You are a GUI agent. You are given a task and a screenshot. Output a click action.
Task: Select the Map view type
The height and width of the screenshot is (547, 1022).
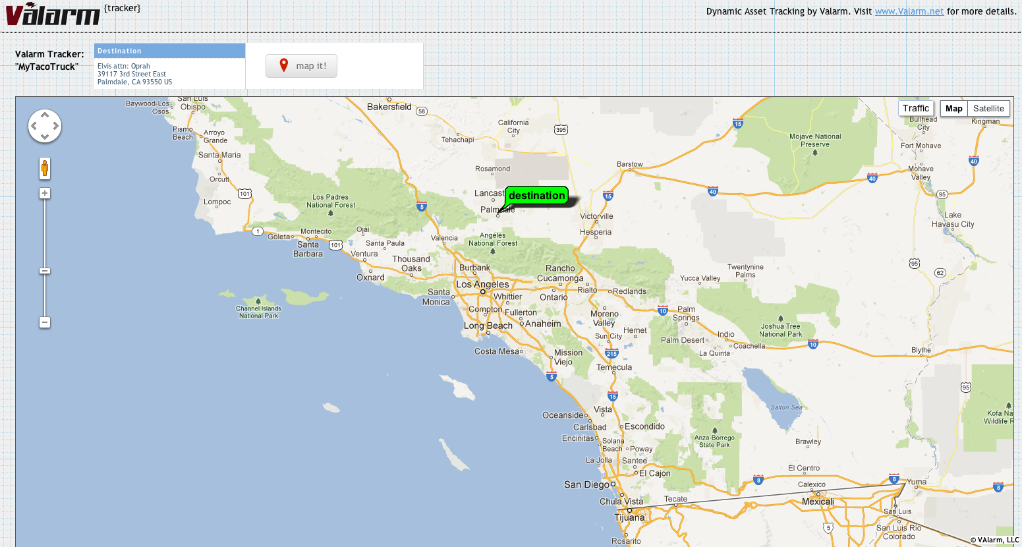(953, 109)
